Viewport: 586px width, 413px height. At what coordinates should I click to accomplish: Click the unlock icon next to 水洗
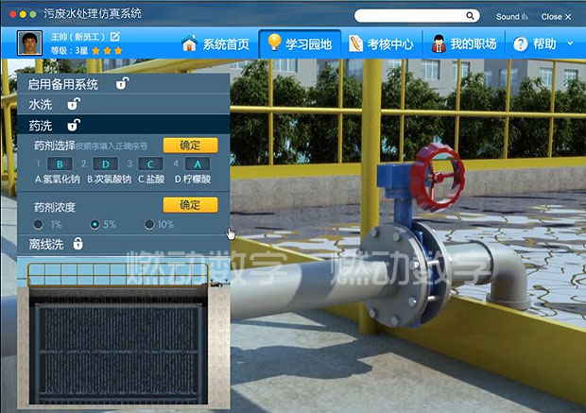click(x=73, y=105)
